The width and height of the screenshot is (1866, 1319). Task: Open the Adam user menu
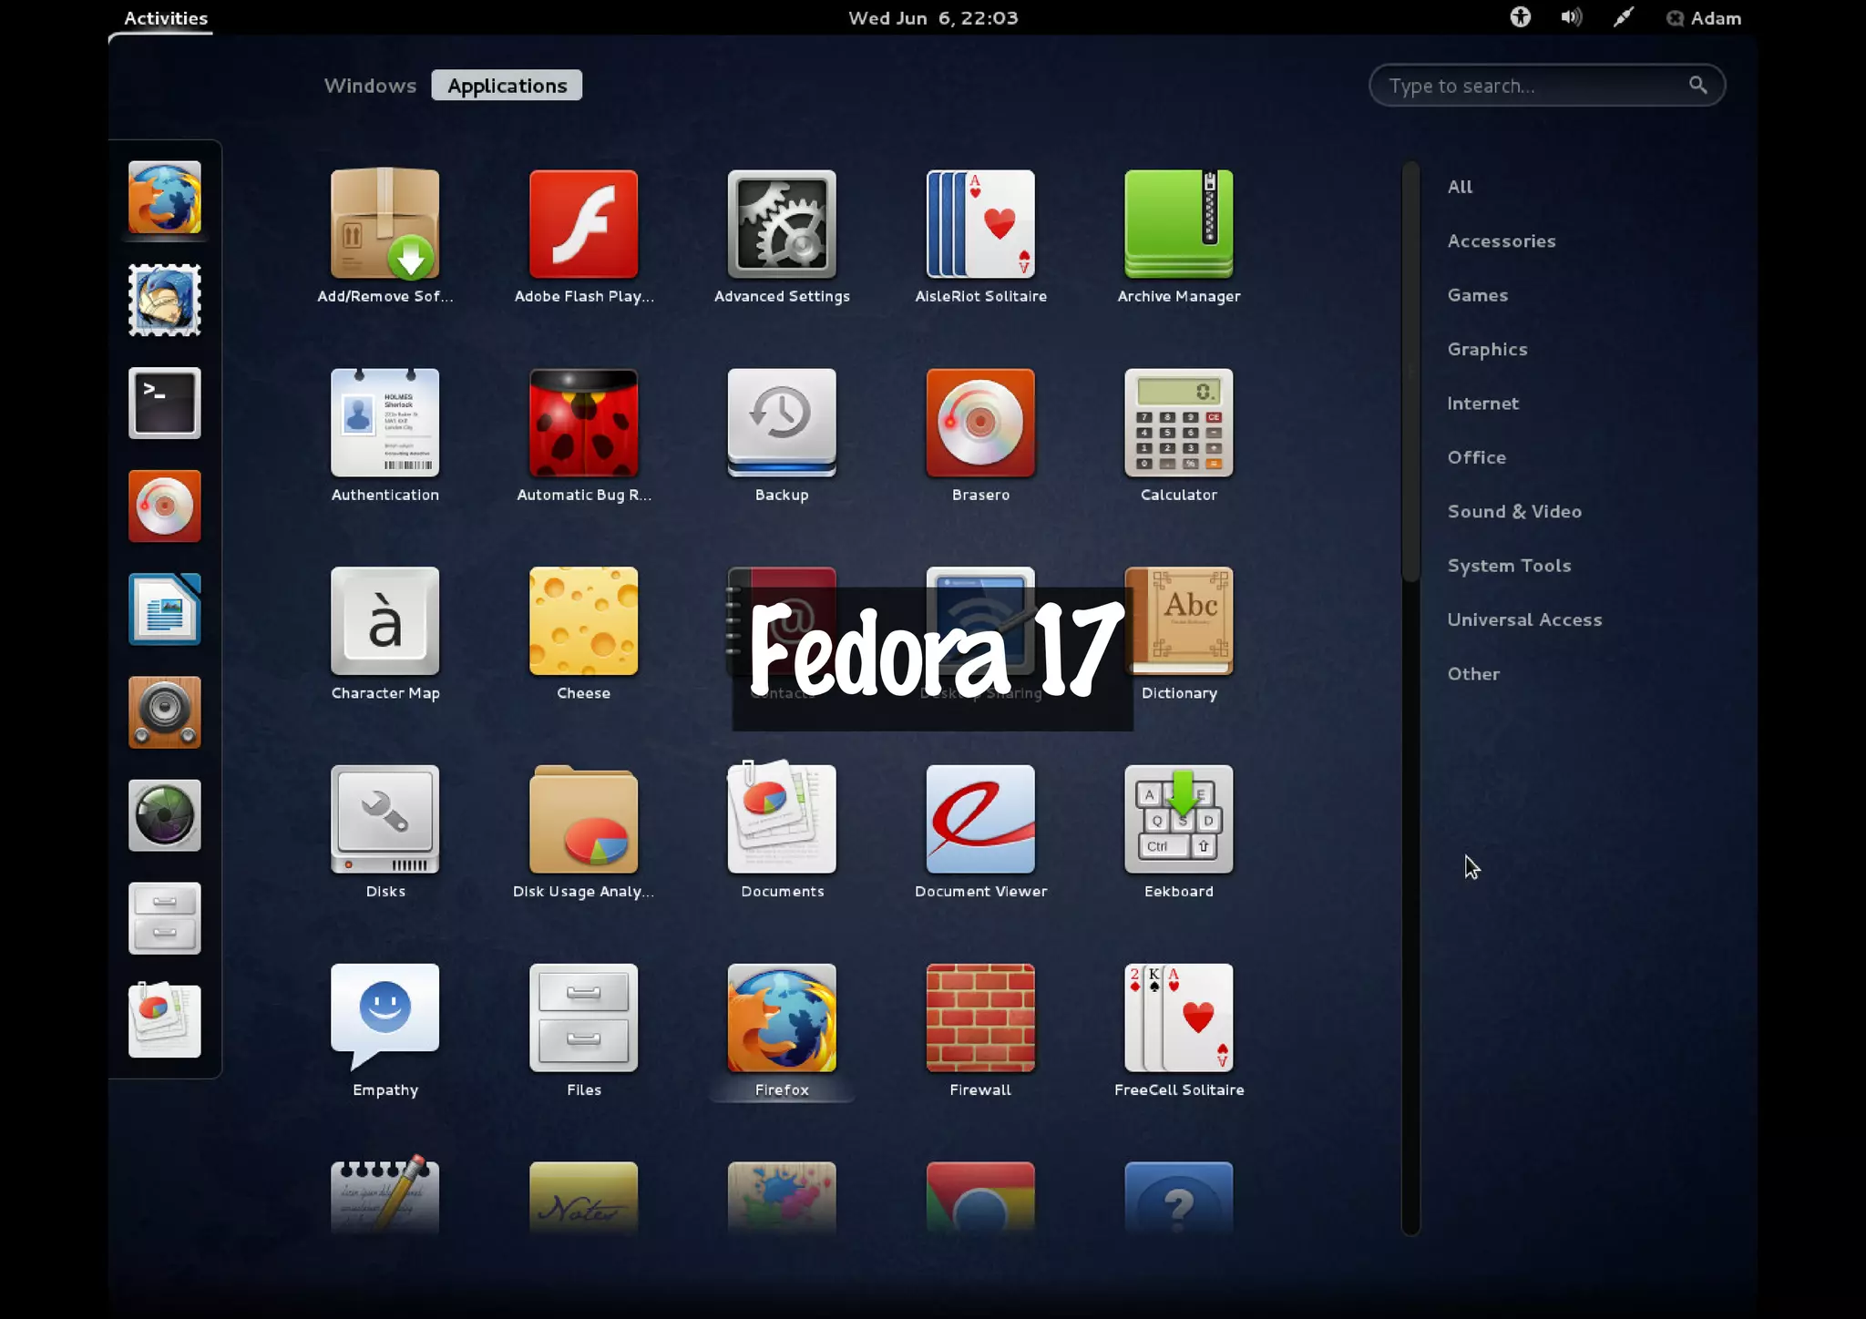click(x=1703, y=18)
